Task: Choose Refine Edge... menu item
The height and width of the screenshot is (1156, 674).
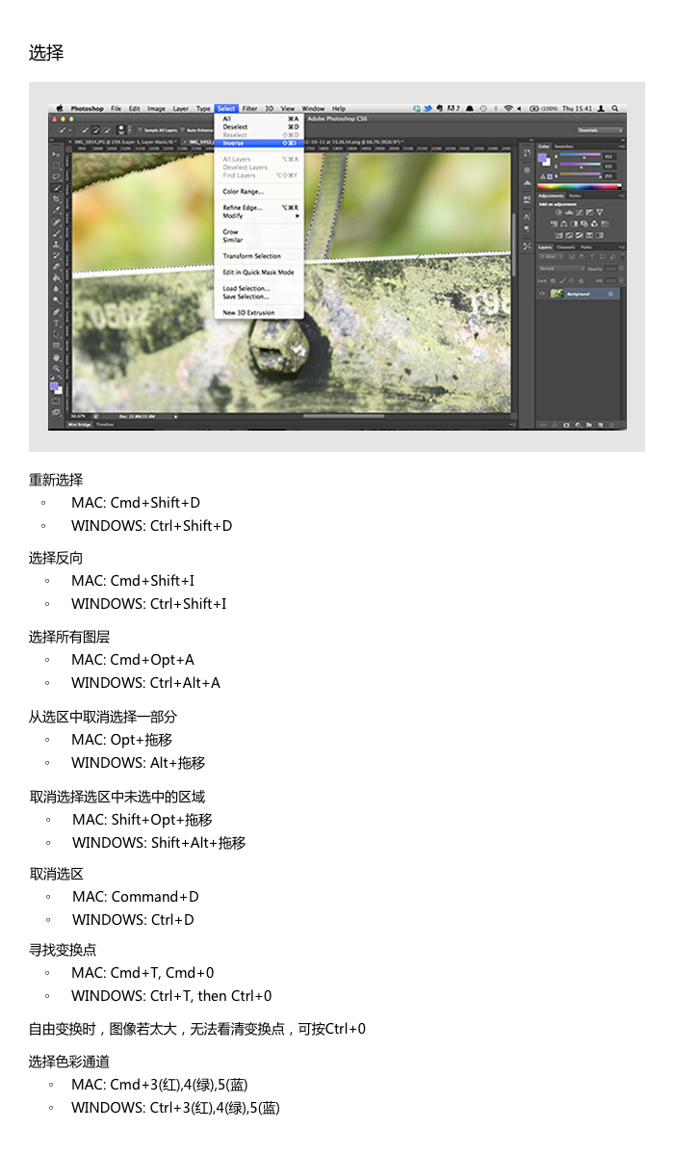Action: click(260, 207)
